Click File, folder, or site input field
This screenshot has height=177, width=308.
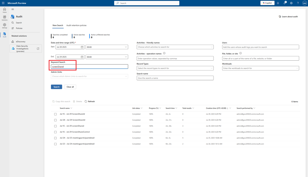pyautogui.click(x=260, y=58)
